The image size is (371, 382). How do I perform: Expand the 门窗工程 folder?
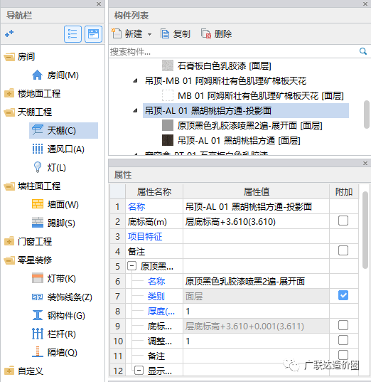pyautogui.click(x=9, y=241)
